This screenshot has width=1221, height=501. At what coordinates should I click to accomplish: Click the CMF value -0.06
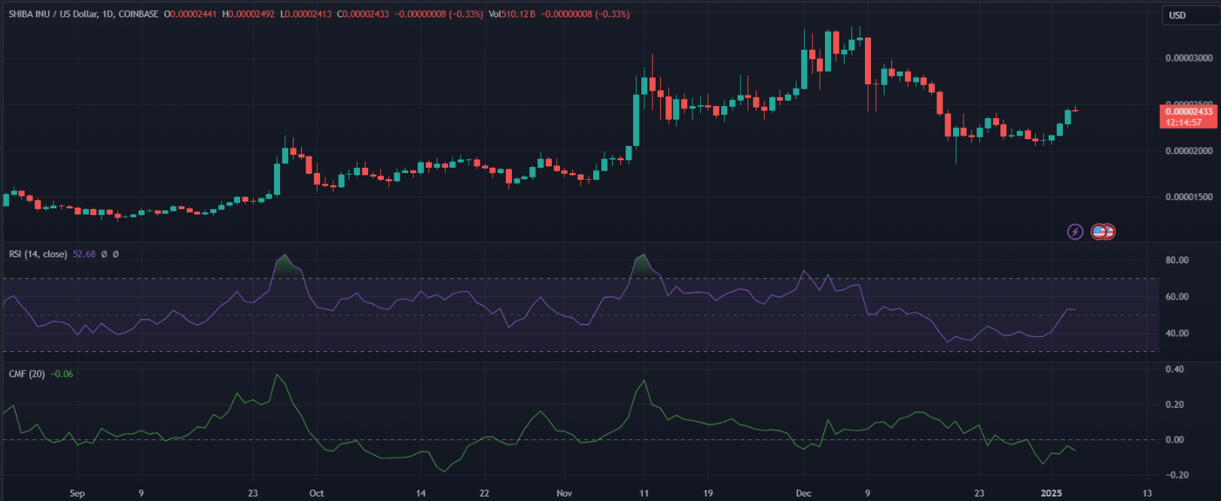click(62, 374)
